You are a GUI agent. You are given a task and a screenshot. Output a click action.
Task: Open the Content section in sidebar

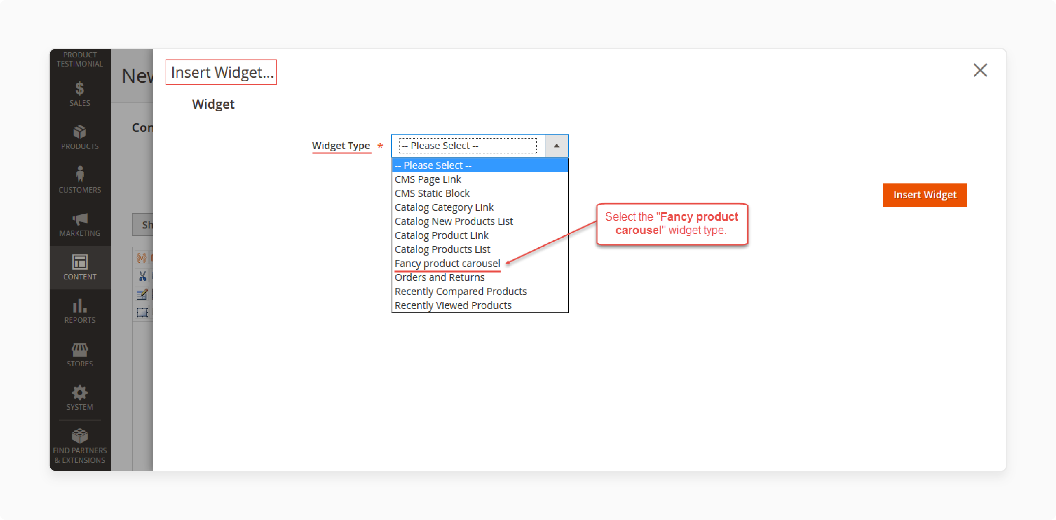click(x=80, y=268)
